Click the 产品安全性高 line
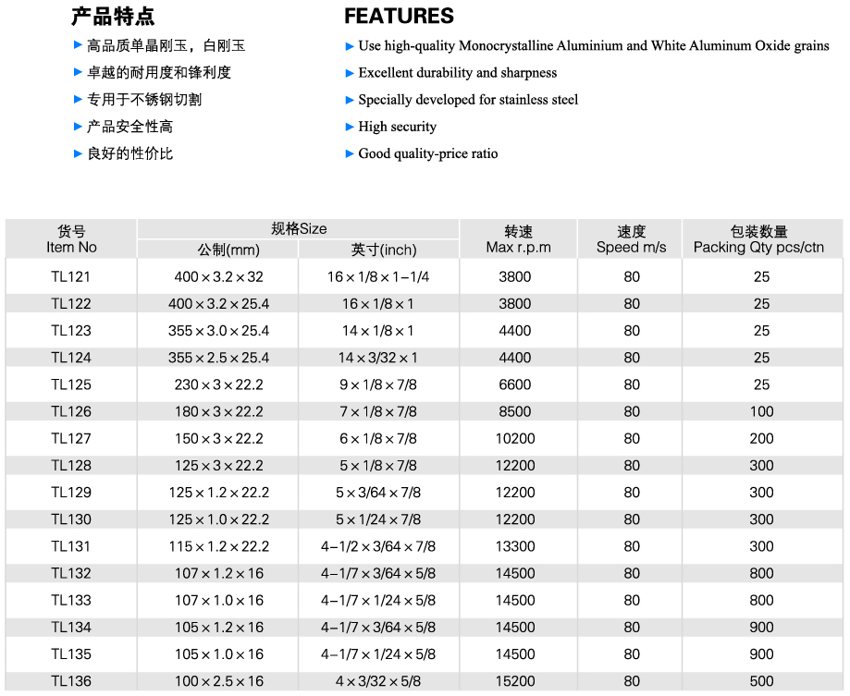Screen dimensions: 850x696 click(130, 127)
